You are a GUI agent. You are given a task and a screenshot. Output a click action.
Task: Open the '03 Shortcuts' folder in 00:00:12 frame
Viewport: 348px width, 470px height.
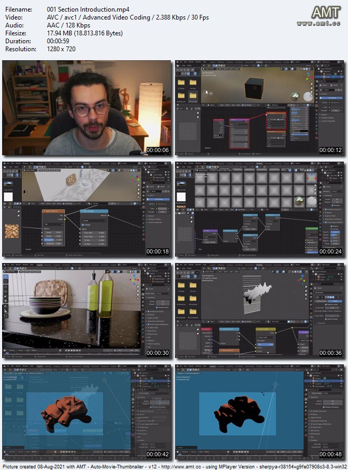[181, 96]
